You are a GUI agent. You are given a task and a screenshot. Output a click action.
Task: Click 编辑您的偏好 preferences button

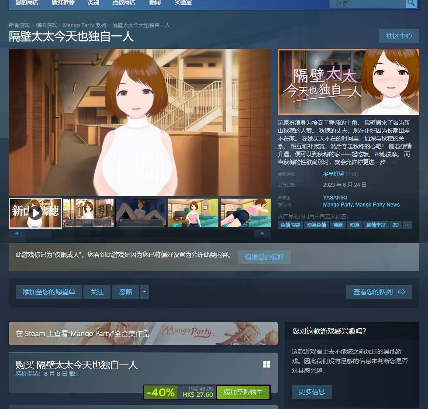(264, 257)
